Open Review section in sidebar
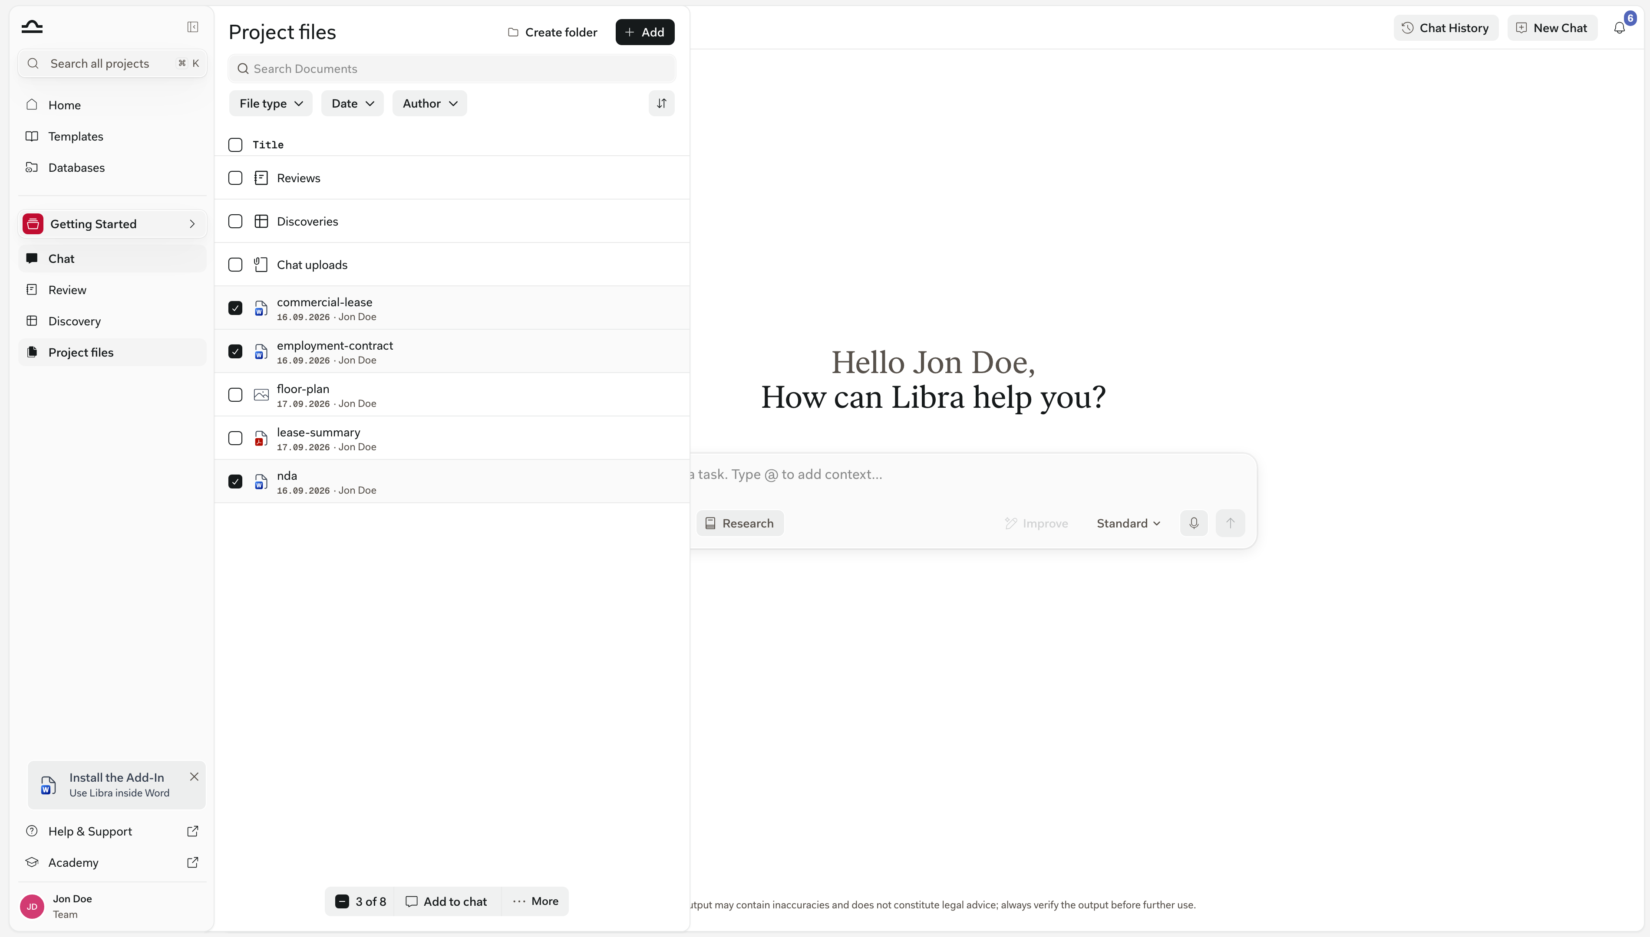This screenshot has width=1650, height=937. (x=112, y=290)
